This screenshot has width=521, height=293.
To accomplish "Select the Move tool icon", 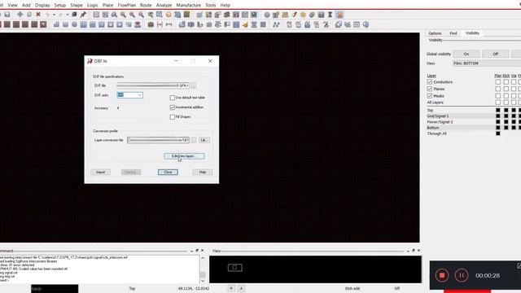I will click(x=20, y=15).
